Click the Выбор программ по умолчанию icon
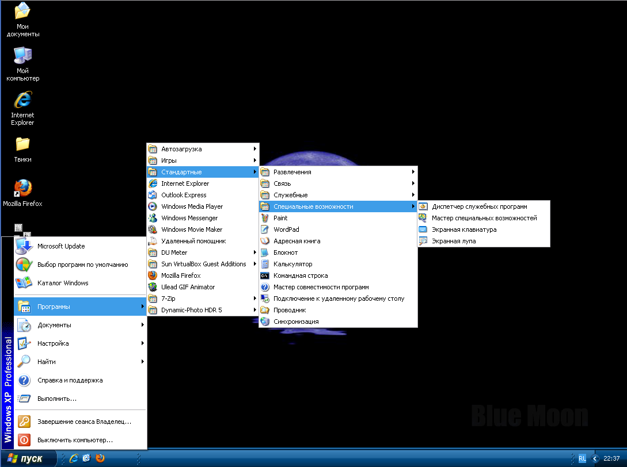Viewport: 627px width, 467px height. pos(24,265)
